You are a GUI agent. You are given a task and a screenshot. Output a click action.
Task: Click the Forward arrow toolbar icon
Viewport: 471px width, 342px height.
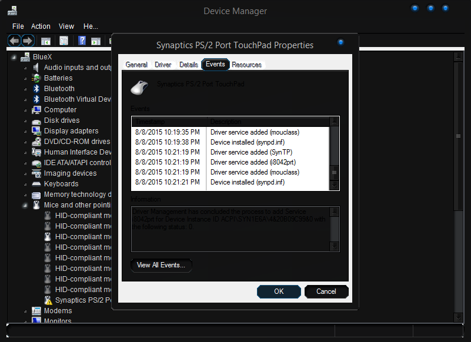pyautogui.click(x=27, y=41)
